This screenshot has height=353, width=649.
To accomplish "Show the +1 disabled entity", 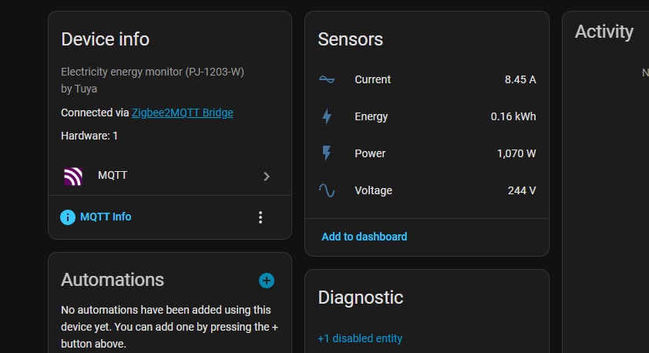I will [x=360, y=338].
